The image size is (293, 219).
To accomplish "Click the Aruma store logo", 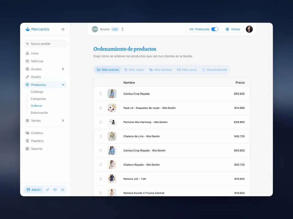I will (x=95, y=29).
